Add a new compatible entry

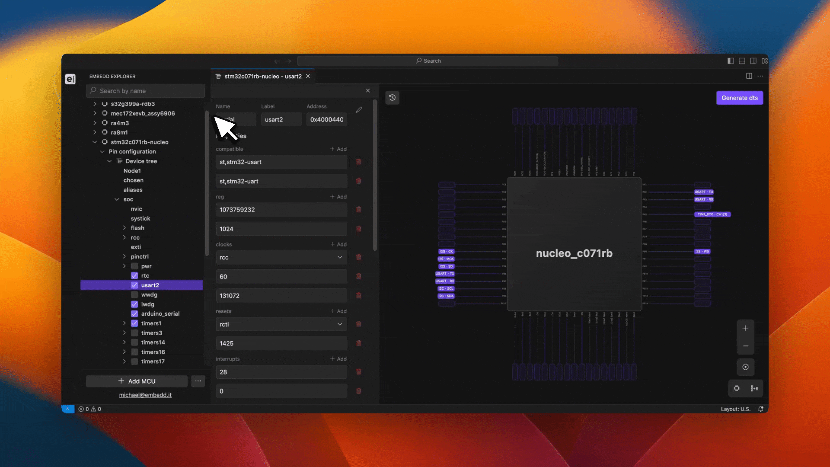pos(338,149)
